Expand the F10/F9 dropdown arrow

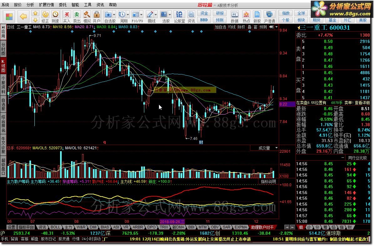coord(141,15)
